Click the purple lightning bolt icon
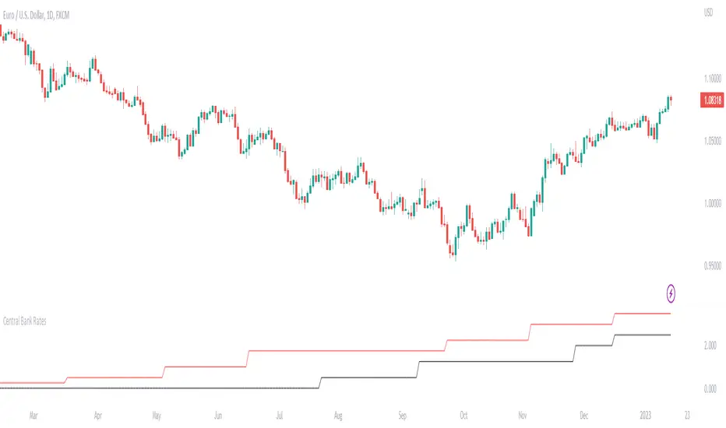This screenshot has width=726, height=428. (671, 293)
